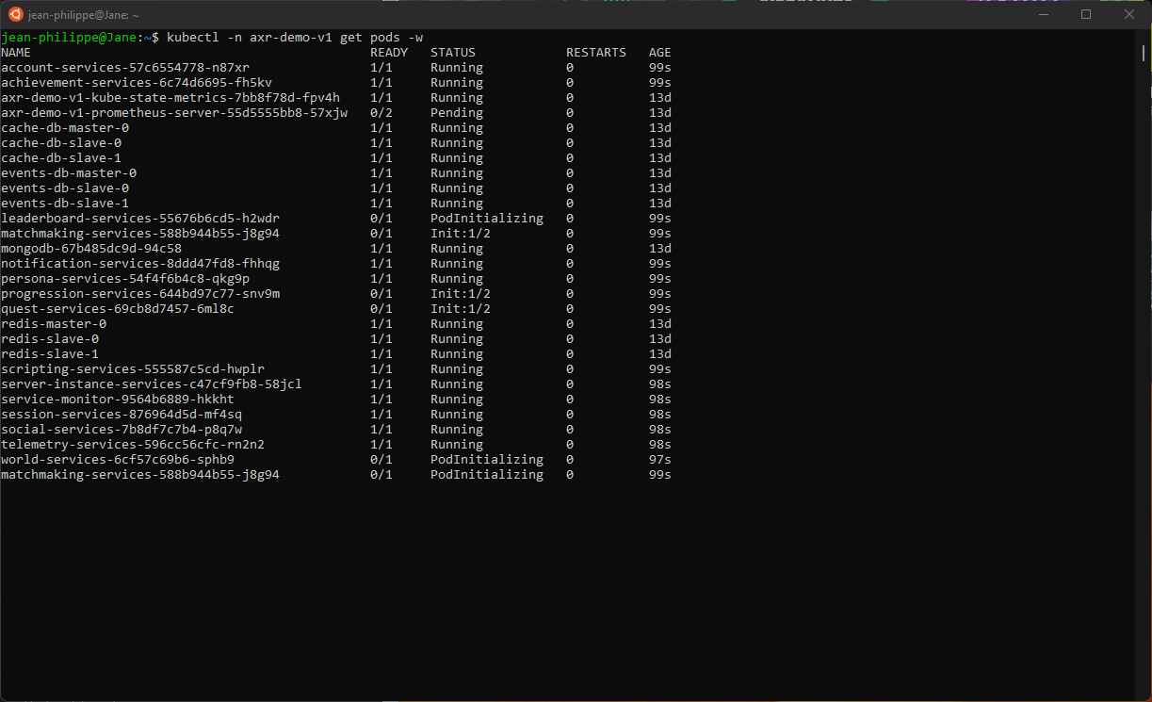Select pod leaderboard-services-55676b6cd5-h2wdr
The height and width of the screenshot is (702, 1152).
[140, 219]
